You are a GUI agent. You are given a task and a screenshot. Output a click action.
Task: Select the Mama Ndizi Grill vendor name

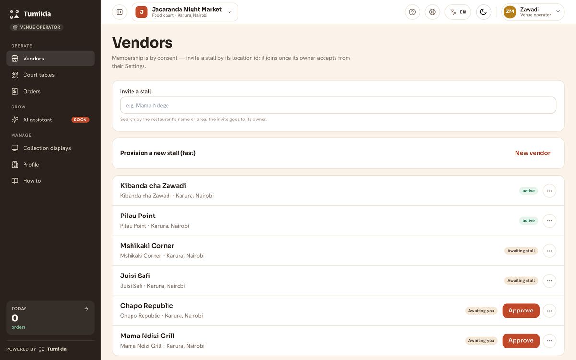click(x=147, y=336)
